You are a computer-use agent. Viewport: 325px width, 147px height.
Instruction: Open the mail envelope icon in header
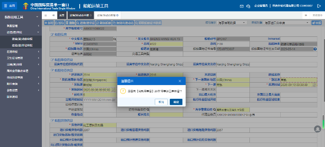click(242, 6)
